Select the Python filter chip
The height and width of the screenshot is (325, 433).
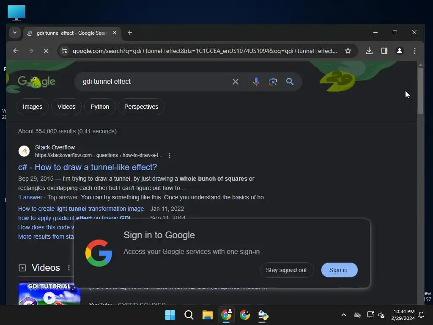click(100, 107)
